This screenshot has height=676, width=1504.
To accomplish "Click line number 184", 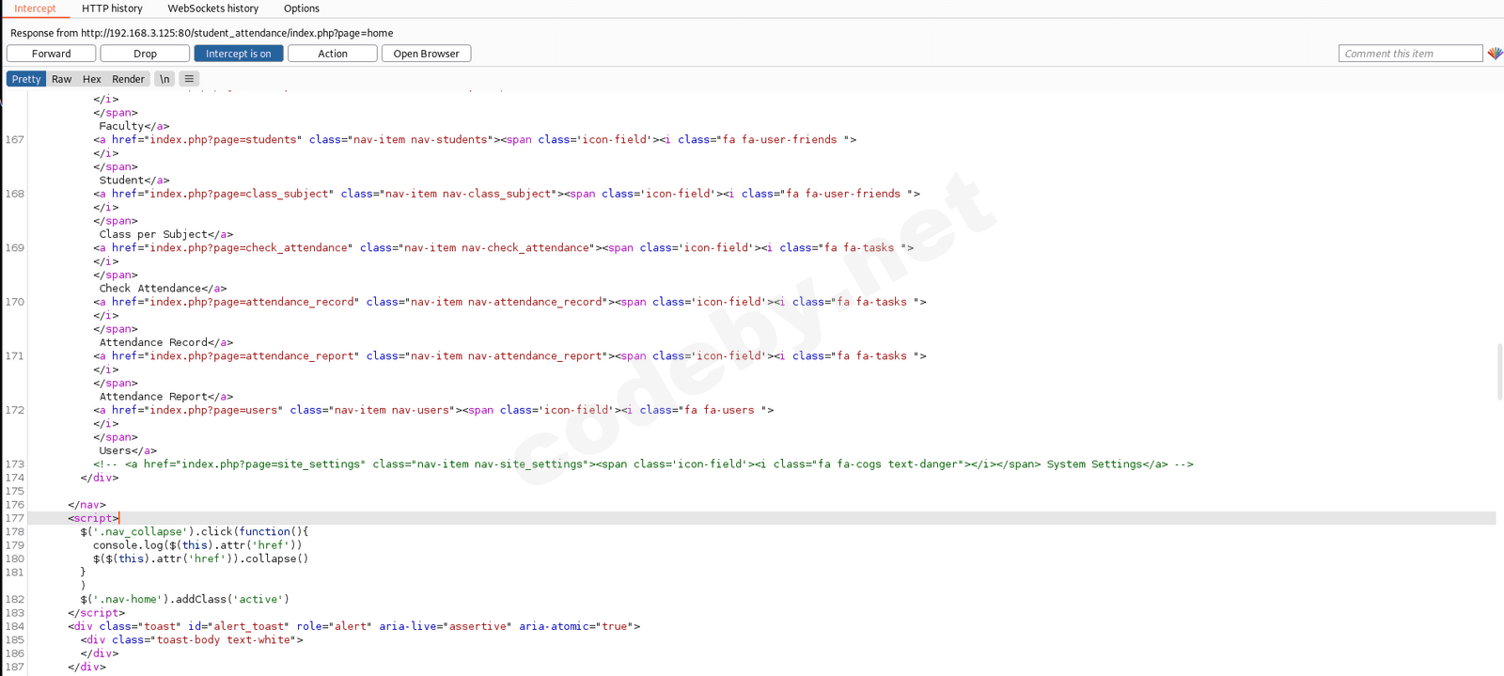I will click(14, 626).
